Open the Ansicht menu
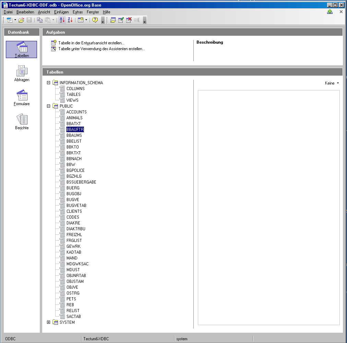This screenshot has width=347, height=343. tap(44, 12)
